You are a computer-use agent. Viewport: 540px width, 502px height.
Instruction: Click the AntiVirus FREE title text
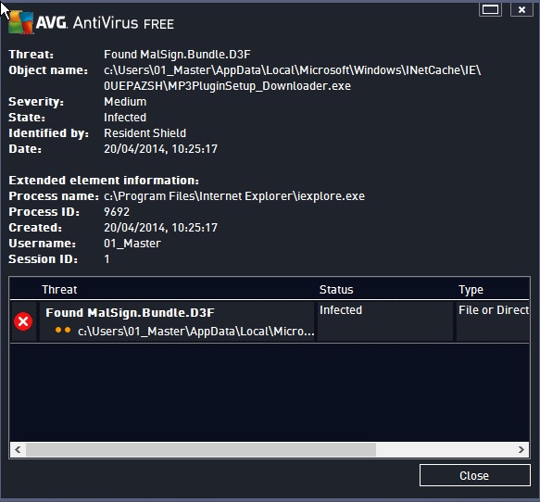pyautogui.click(x=123, y=23)
